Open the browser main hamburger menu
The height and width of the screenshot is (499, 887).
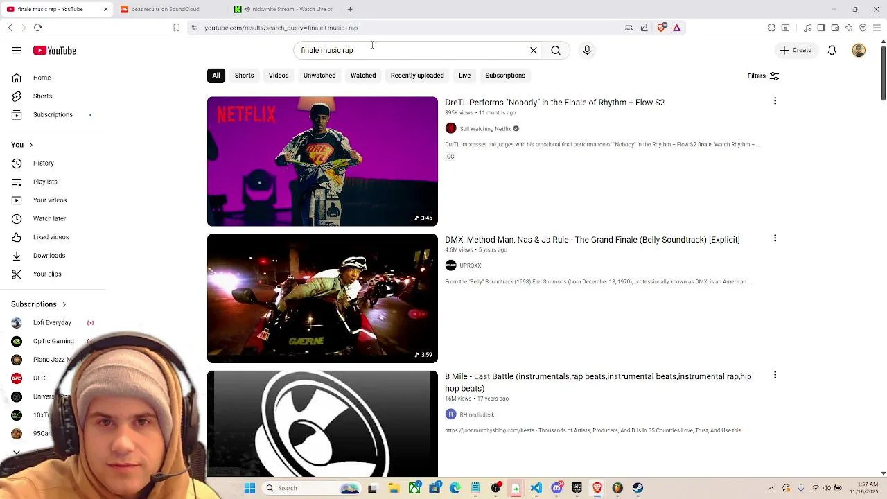coord(877,28)
